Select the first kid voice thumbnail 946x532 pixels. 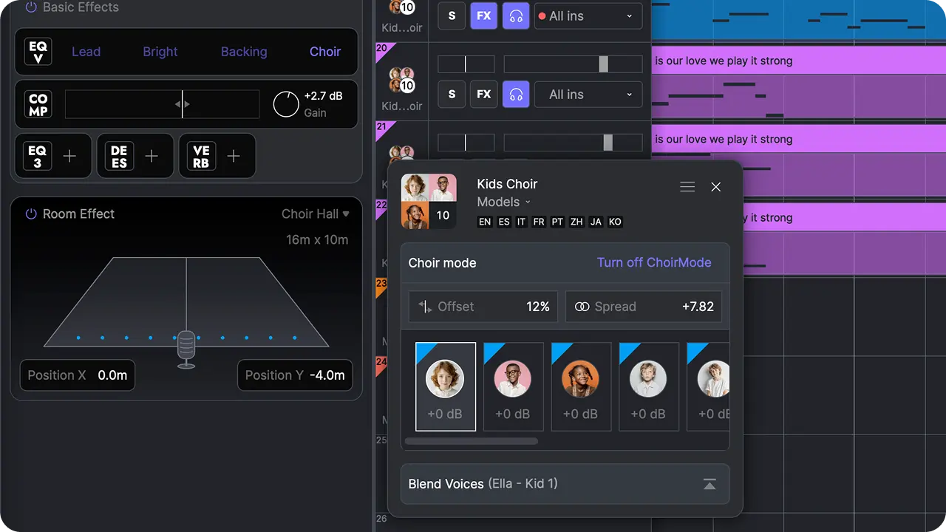[x=445, y=386]
